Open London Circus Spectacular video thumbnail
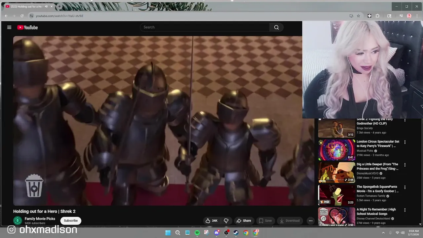Image resolution: width=423 pixels, height=238 pixels. point(336,150)
